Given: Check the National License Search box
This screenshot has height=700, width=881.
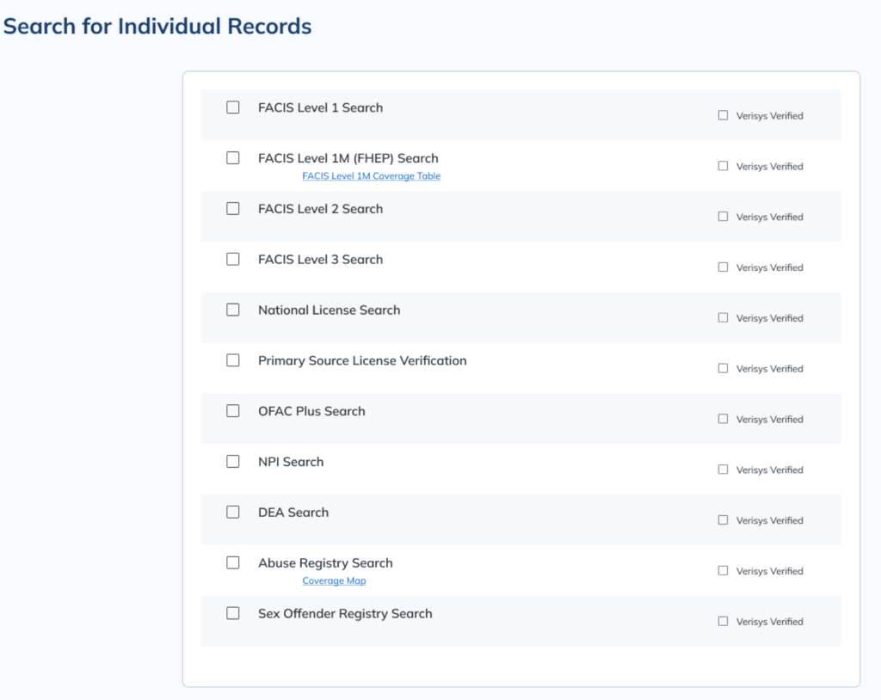Looking at the screenshot, I should (x=233, y=310).
